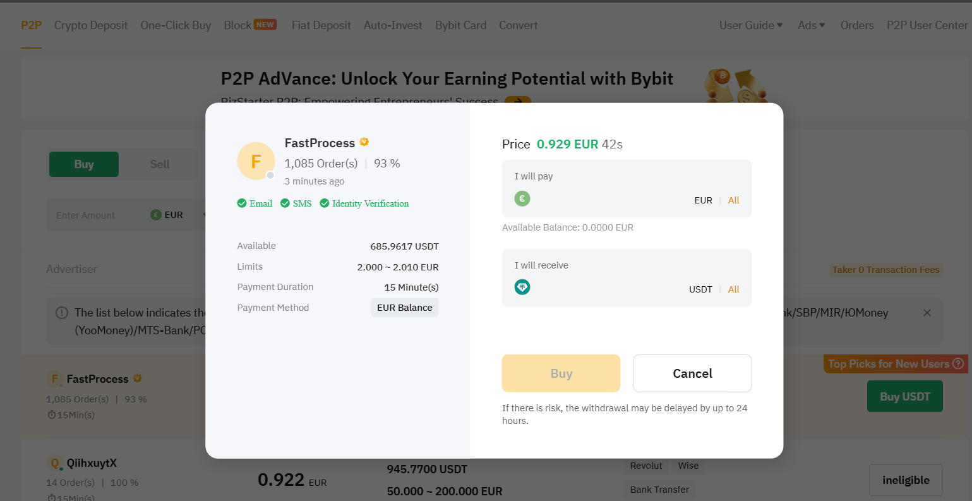Click the QiihxuytX advertiser name
This screenshot has width=972, height=501.
(x=92, y=463)
